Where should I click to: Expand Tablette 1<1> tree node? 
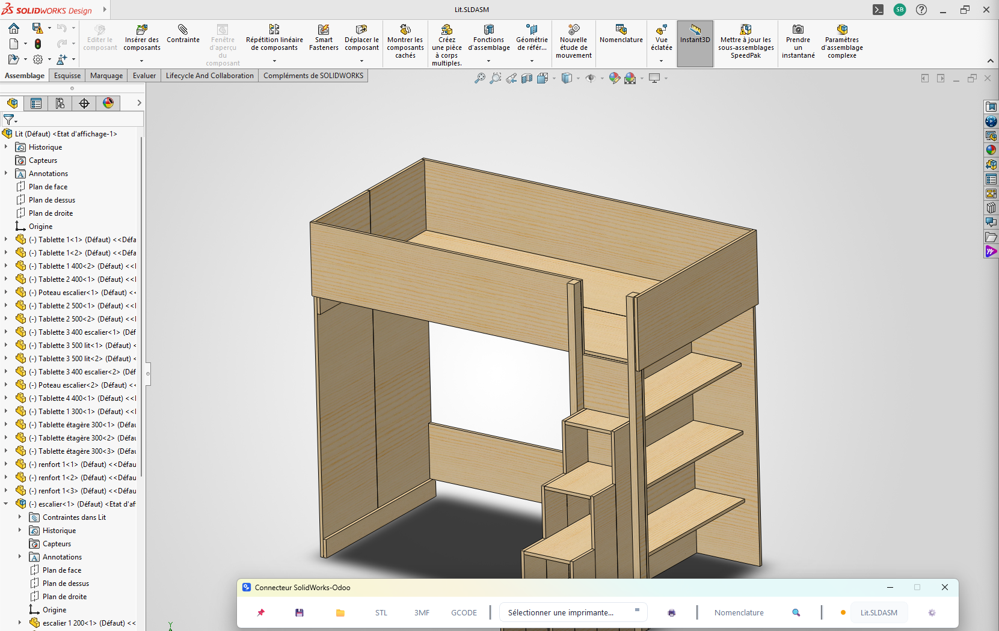(7, 239)
